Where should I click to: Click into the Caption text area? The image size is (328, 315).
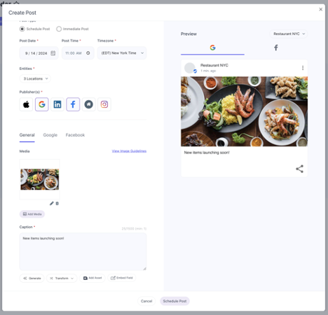tap(83, 251)
